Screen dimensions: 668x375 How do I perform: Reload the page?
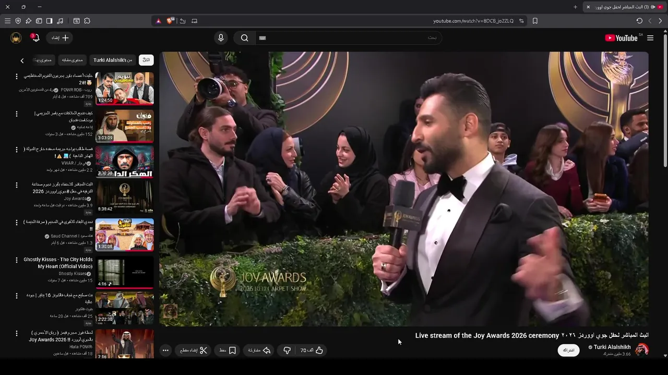[639, 21]
